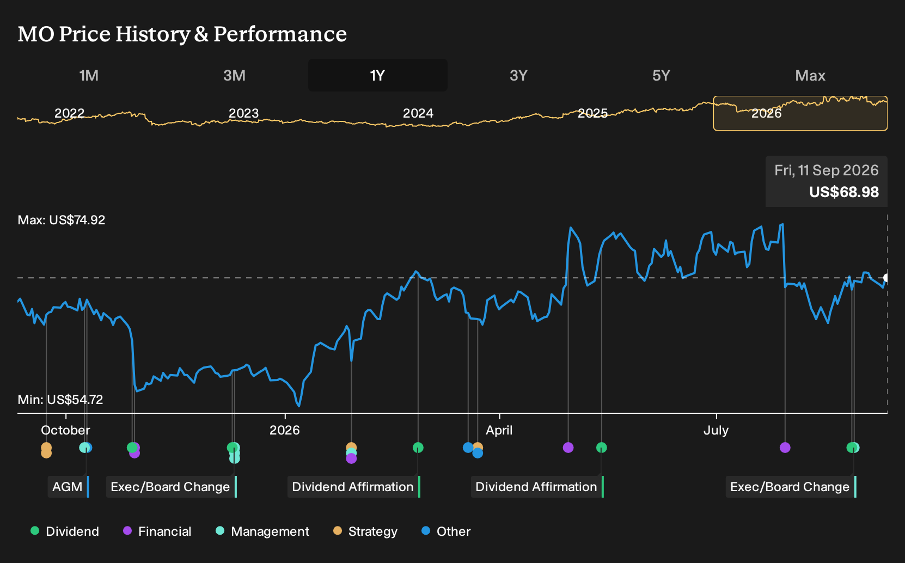The image size is (905, 563).
Task: Click the green dividend marker above second Dividend Affirmation
Action: pyautogui.click(x=601, y=448)
